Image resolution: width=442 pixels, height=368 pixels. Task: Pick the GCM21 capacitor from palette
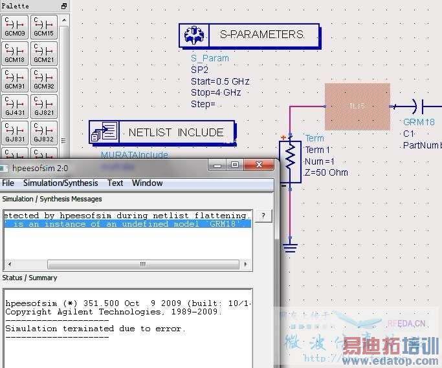(44, 54)
